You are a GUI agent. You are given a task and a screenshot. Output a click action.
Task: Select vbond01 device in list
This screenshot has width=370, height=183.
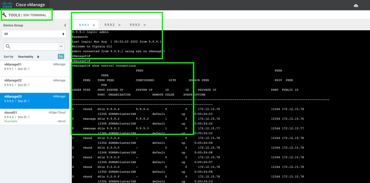[x=34, y=117]
